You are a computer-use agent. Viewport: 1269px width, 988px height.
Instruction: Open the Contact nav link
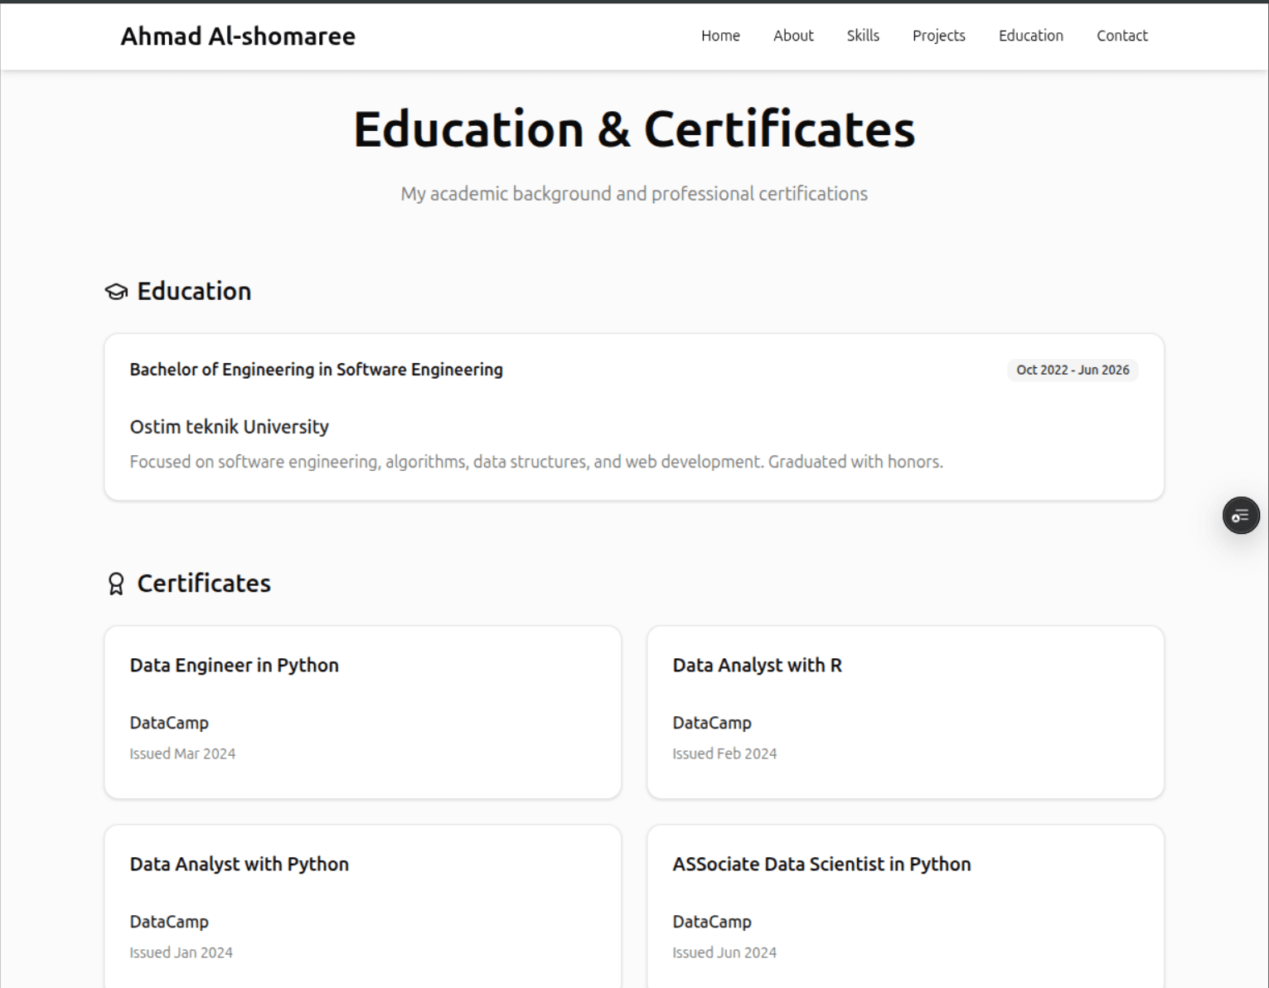(1121, 36)
